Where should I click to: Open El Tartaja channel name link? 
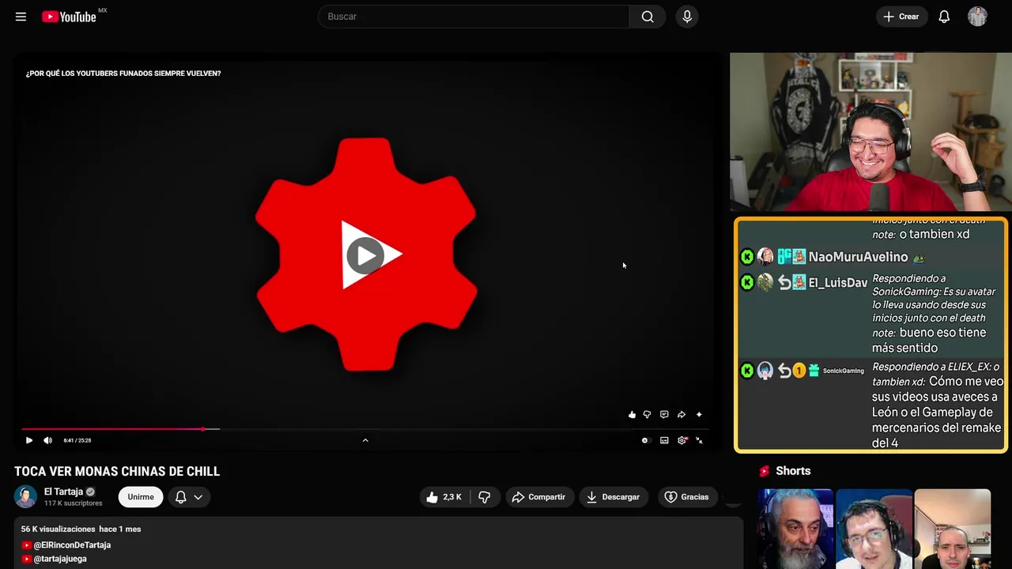click(63, 492)
